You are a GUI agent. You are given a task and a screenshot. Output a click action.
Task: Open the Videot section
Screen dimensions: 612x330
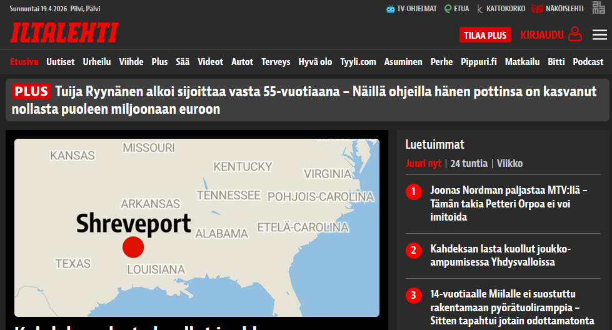[211, 62]
